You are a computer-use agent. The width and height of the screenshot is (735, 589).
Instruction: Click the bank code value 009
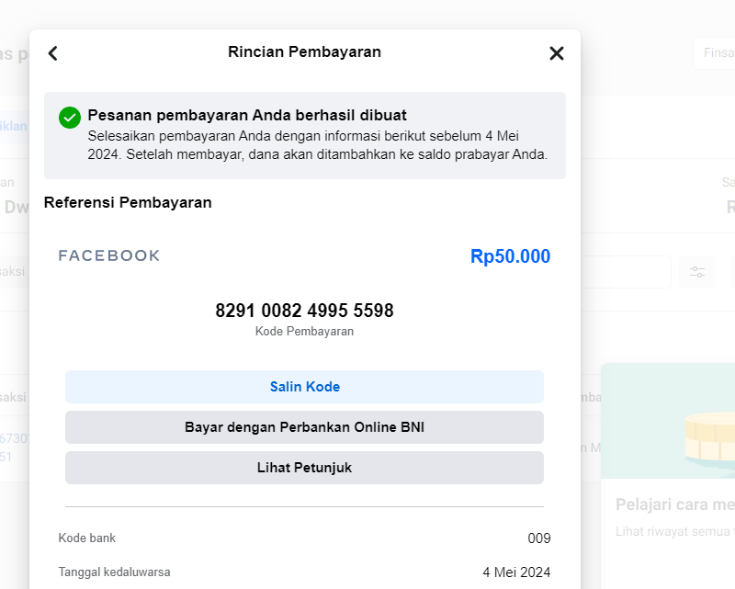538,538
